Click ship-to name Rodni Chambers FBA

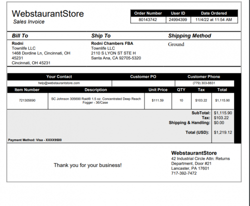click(112, 43)
